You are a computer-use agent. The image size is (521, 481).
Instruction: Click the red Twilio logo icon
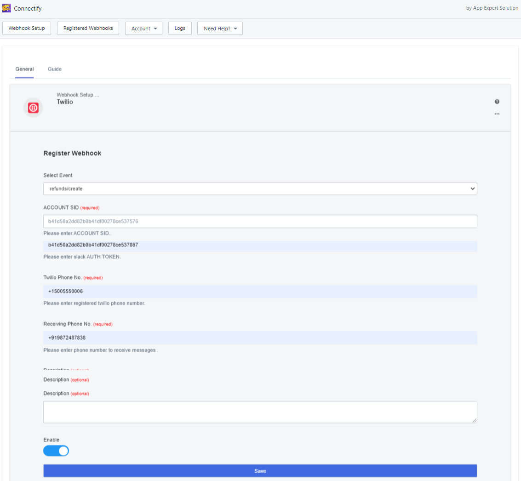[33, 108]
